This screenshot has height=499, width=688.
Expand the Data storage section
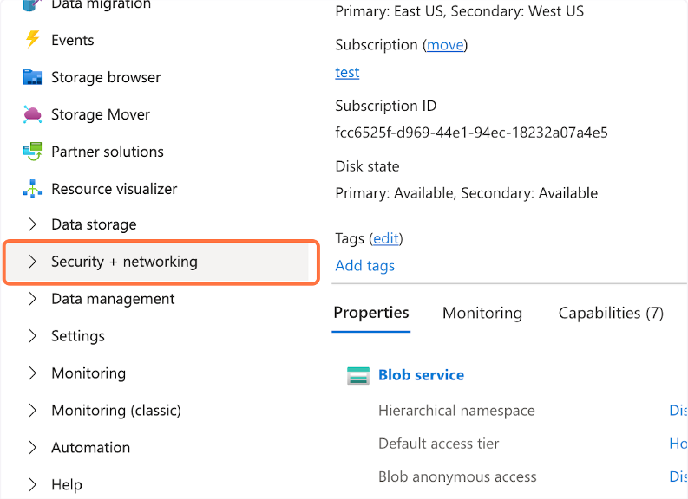point(33,224)
